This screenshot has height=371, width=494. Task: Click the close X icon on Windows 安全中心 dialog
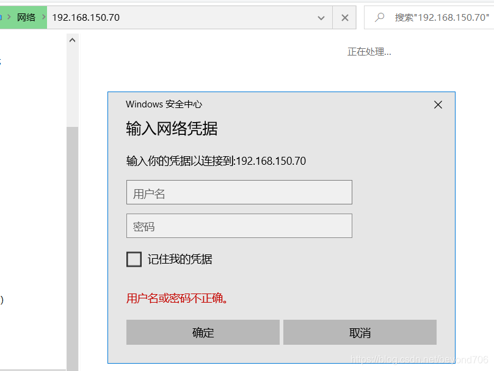[438, 104]
